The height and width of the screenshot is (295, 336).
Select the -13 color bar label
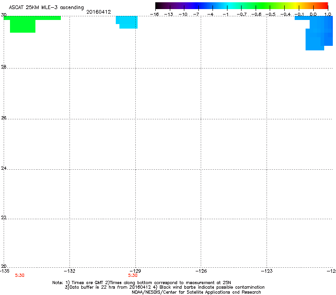(x=168, y=15)
